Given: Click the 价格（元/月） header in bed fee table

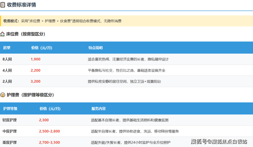Looking at the screenshot, I should point(42,48).
